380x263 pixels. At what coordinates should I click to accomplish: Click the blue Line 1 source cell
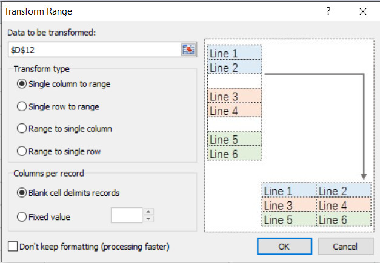click(x=235, y=53)
